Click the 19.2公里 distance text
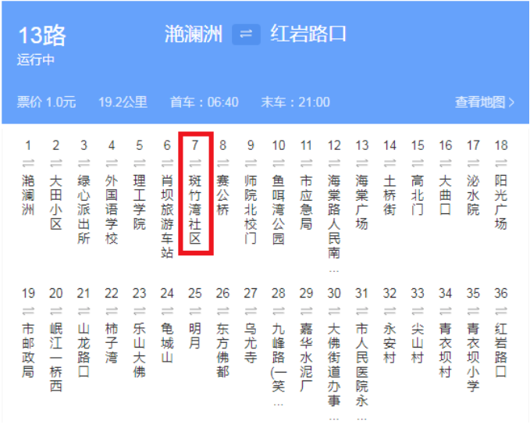 click(x=123, y=102)
